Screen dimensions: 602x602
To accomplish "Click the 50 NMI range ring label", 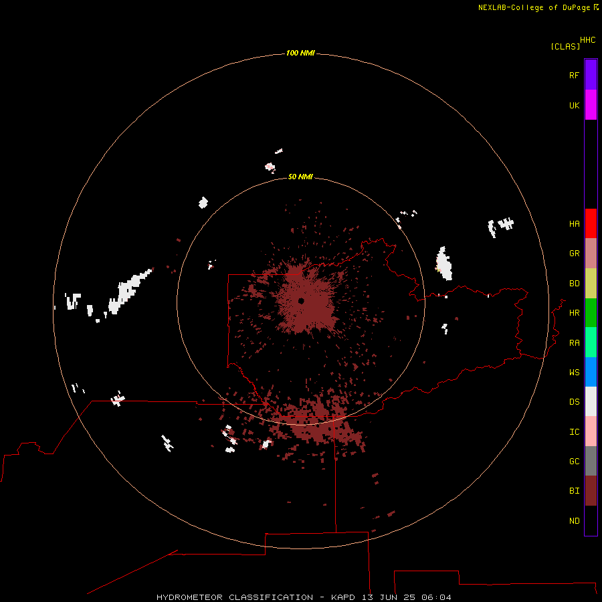I will click(x=300, y=177).
